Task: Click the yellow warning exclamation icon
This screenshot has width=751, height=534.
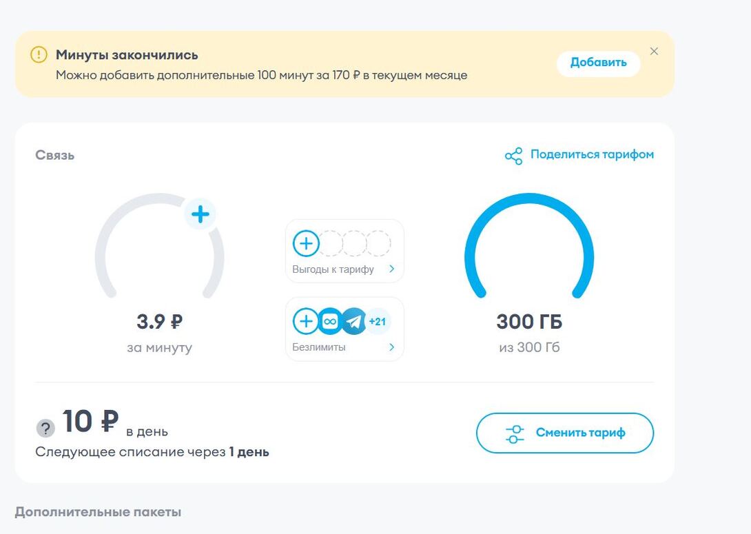Action: tap(39, 55)
